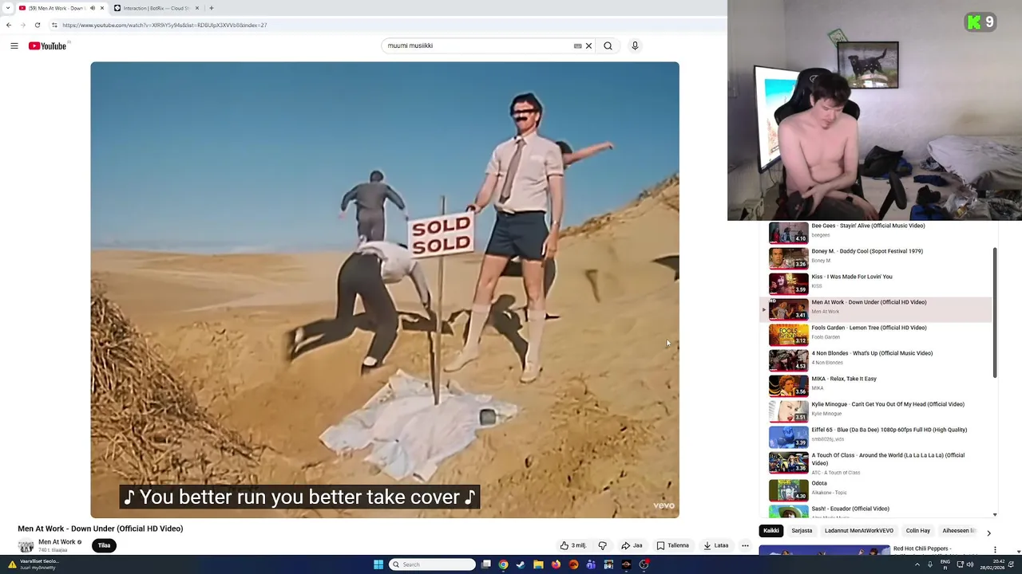Open the tab search dropdown arrow
1022x574 pixels.
point(8,8)
